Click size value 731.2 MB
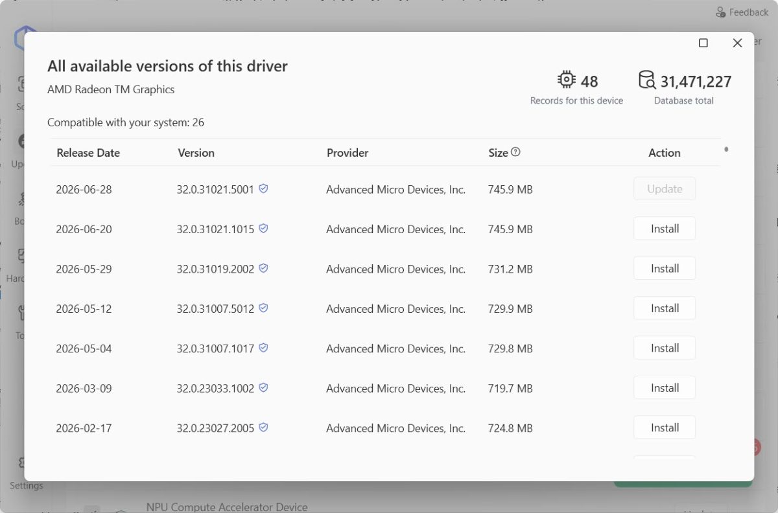This screenshot has height=513, width=778. point(510,269)
